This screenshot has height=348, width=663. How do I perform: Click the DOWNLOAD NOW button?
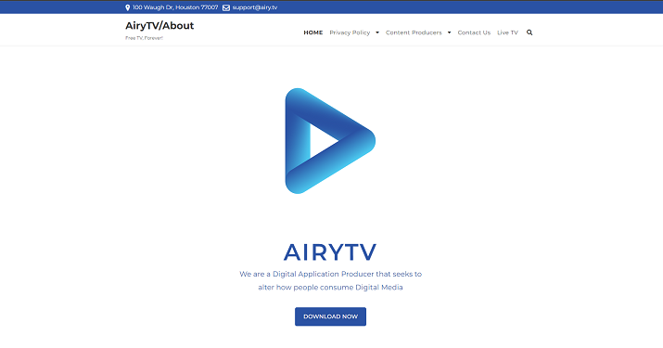[330, 316]
